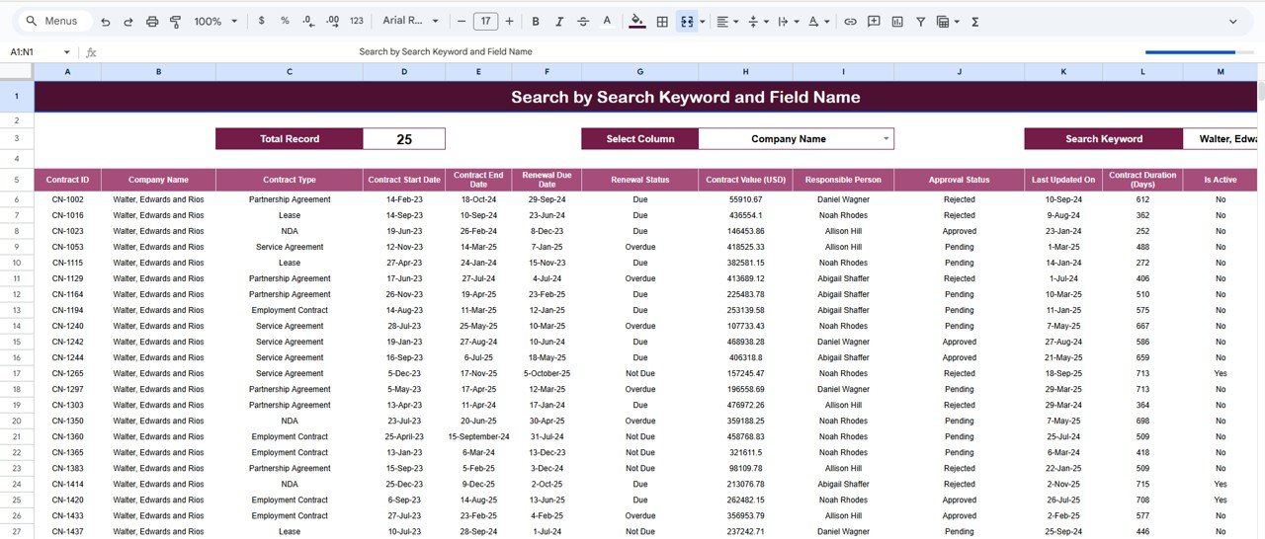This screenshot has width=1265, height=539.
Task: Click the increase decimal places icon
Action: click(333, 21)
